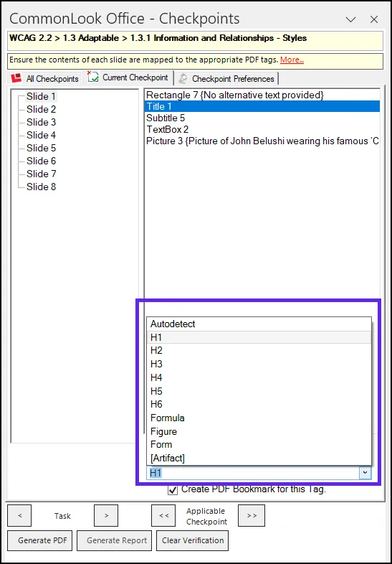392x564 pixels.
Task: Choose Figure from the tag dropdown
Action: pos(259,432)
